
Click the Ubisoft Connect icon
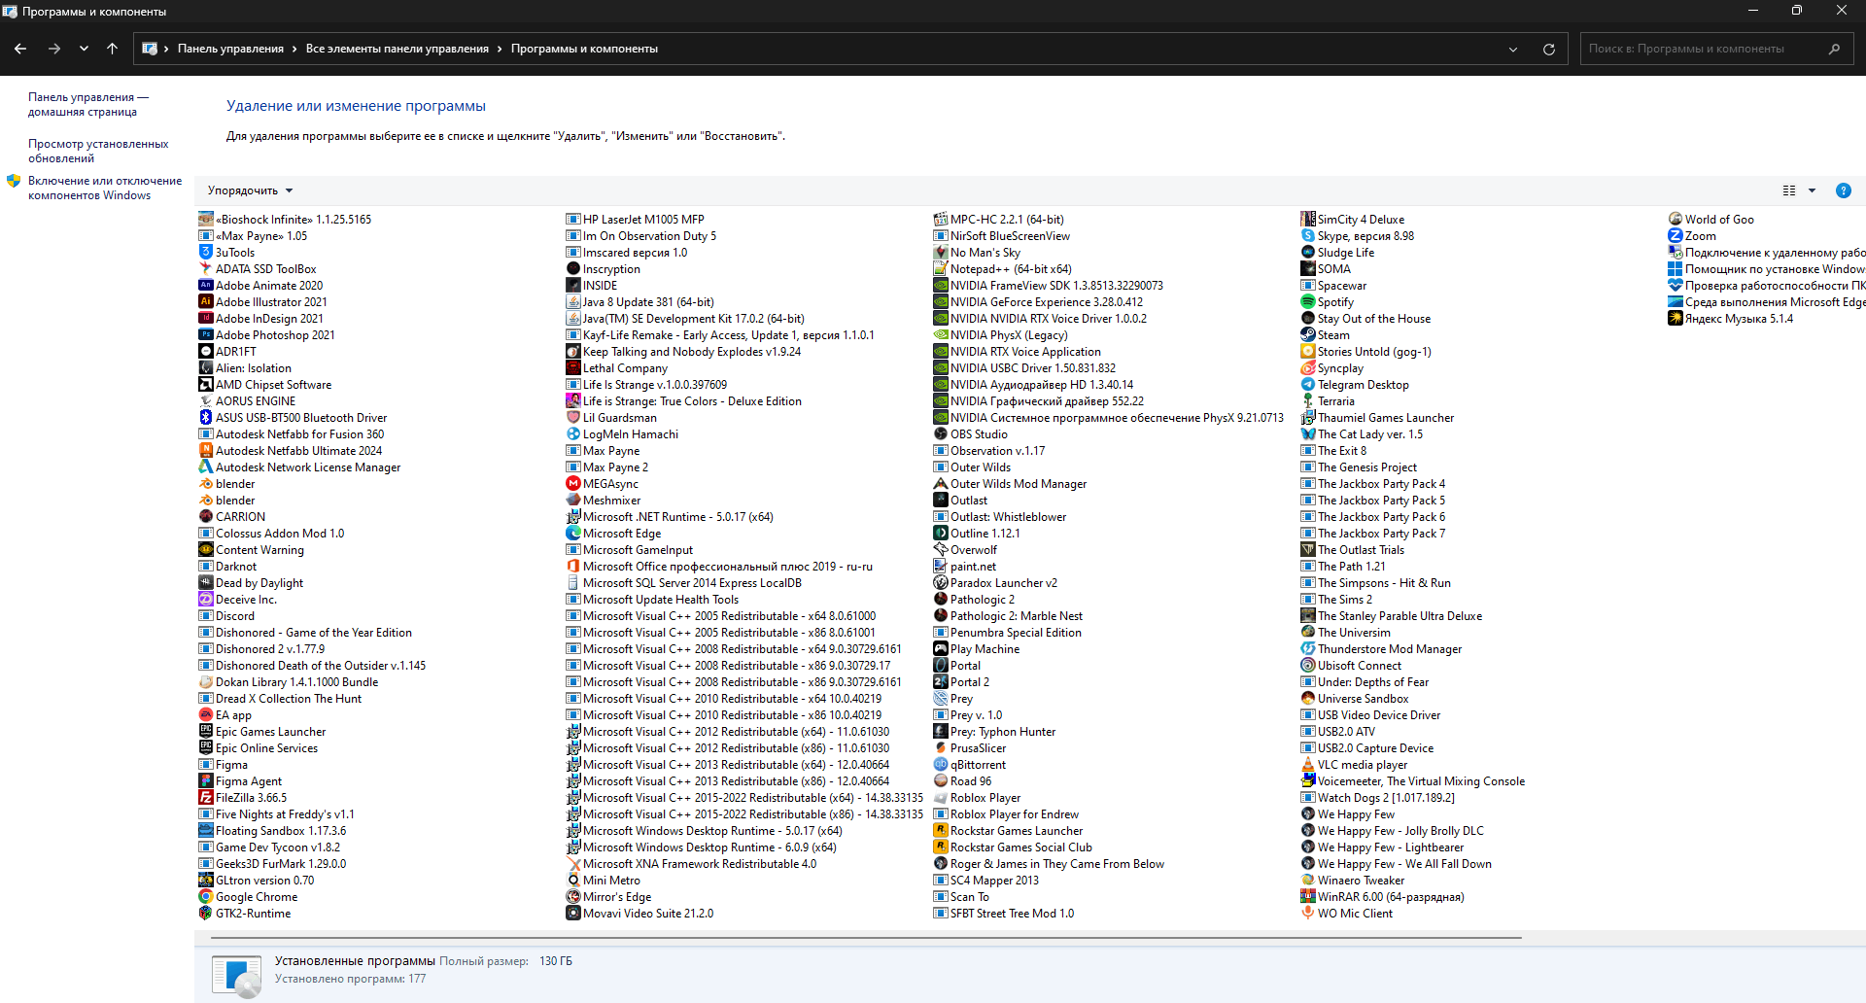(1308, 666)
